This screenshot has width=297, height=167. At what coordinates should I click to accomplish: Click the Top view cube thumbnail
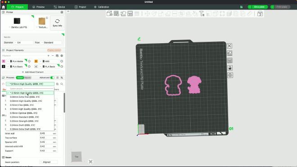coord(76,157)
